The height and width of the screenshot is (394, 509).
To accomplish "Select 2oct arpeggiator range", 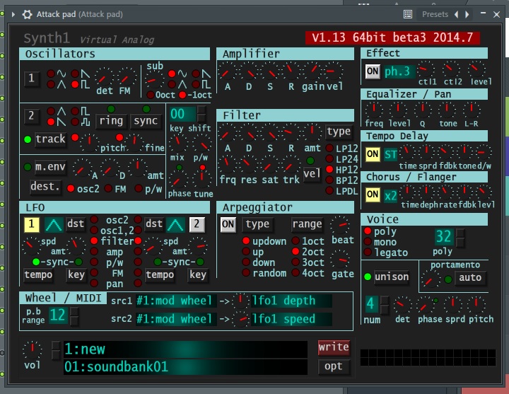I will pyautogui.click(x=296, y=251).
